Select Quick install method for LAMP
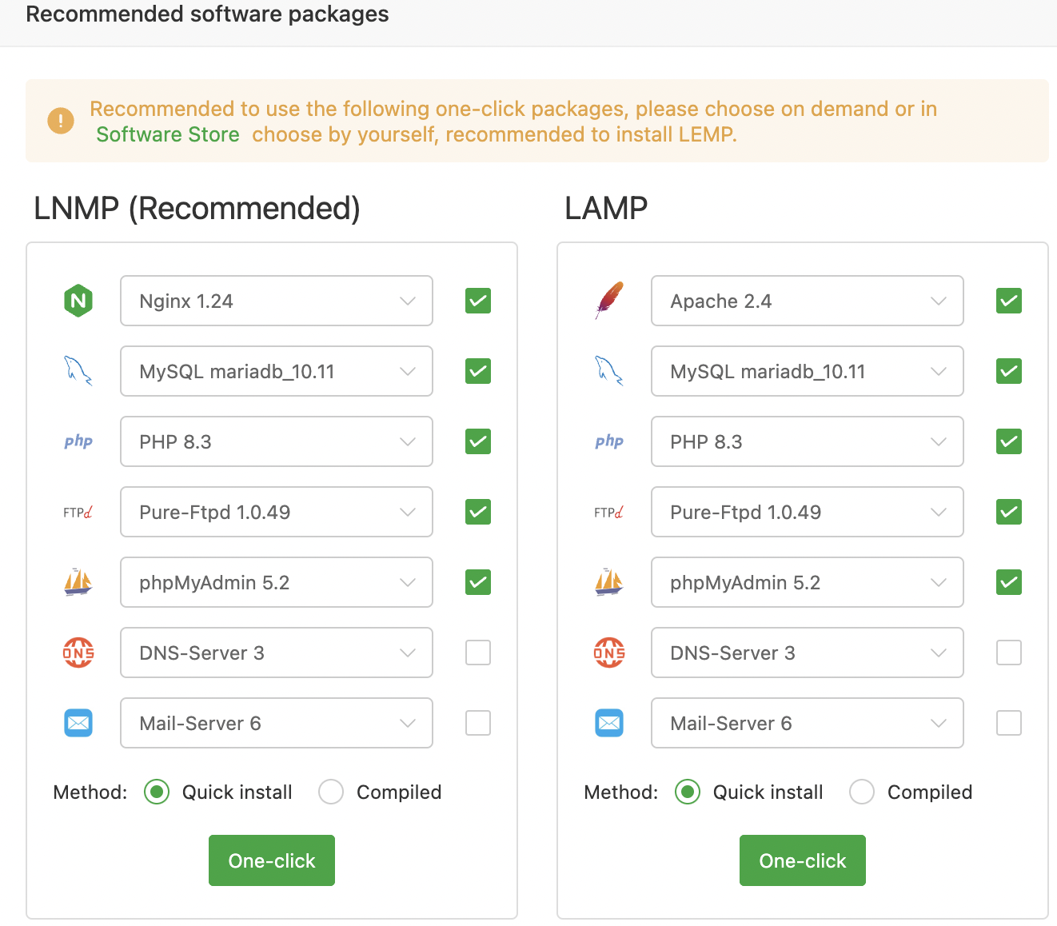The height and width of the screenshot is (926, 1057). pos(688,792)
